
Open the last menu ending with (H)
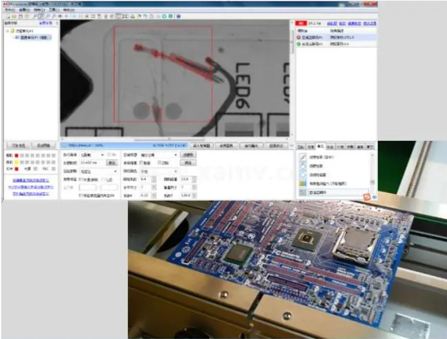point(69,9)
